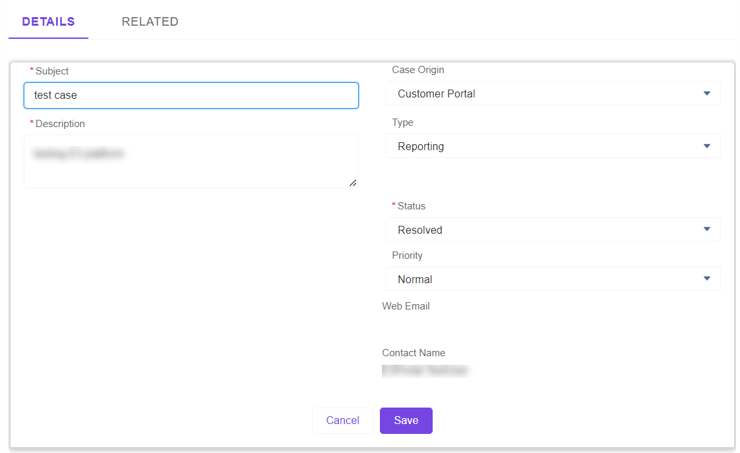
Task: Click the Cancel button
Action: (342, 420)
